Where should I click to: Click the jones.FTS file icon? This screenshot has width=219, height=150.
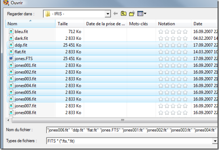pos(11,58)
